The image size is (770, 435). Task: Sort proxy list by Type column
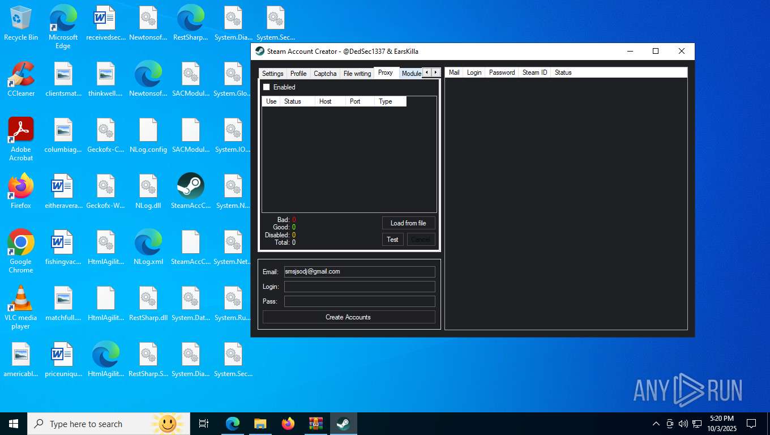point(390,101)
